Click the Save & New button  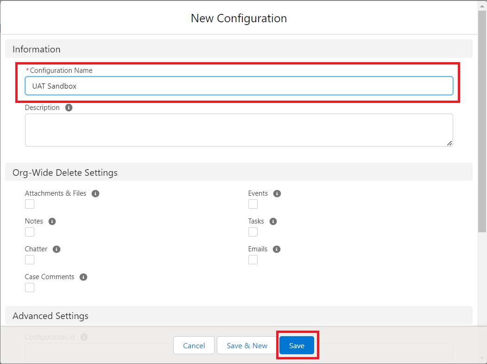click(x=247, y=345)
